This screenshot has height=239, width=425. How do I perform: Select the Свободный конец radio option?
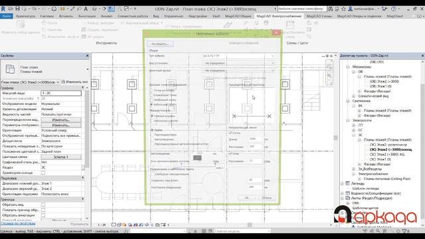[x=152, y=100]
